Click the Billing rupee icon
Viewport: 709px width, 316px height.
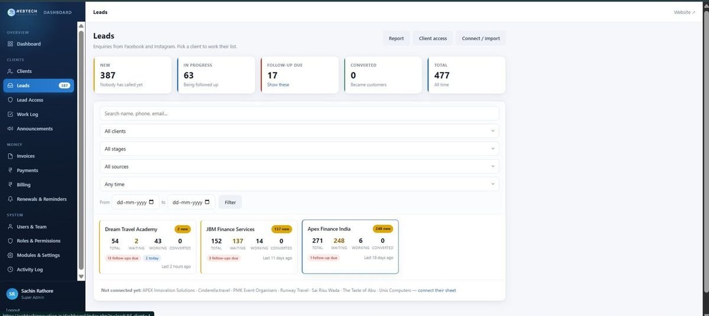tap(10, 185)
